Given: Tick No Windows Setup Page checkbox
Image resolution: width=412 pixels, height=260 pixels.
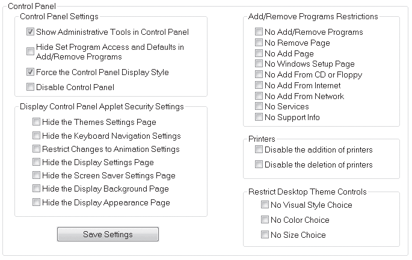Looking at the screenshot, I should [x=259, y=64].
